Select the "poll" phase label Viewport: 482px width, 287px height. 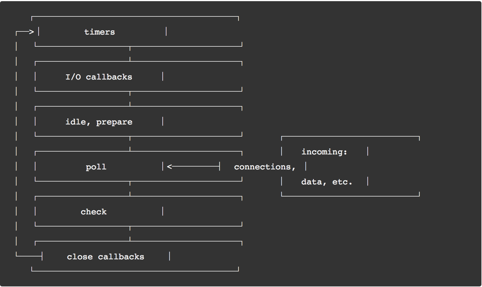(x=96, y=167)
